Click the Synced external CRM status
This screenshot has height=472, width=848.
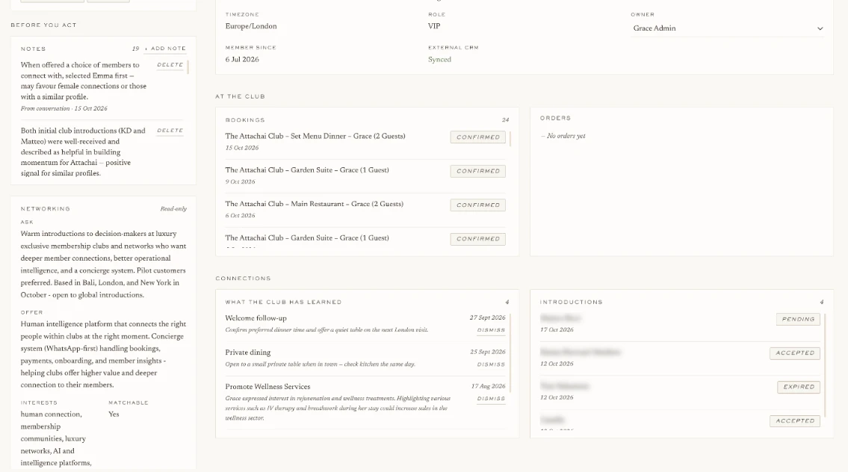439,60
